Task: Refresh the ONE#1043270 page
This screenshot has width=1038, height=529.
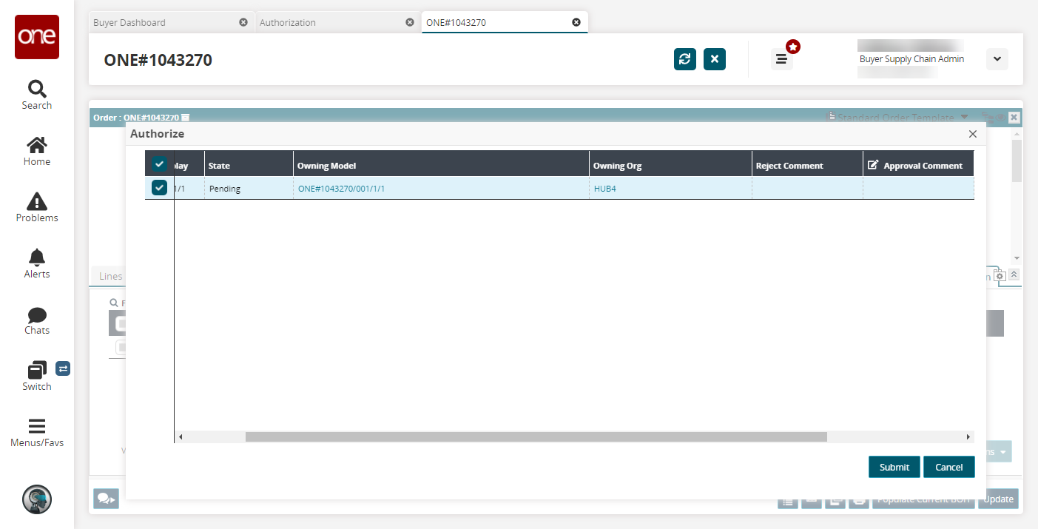Action: (x=685, y=59)
